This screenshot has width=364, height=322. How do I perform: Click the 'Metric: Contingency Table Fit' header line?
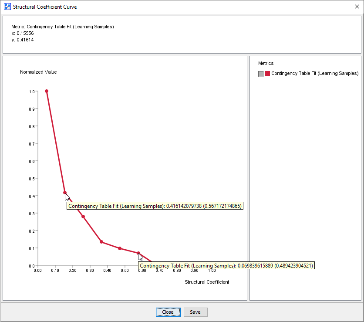click(x=63, y=27)
